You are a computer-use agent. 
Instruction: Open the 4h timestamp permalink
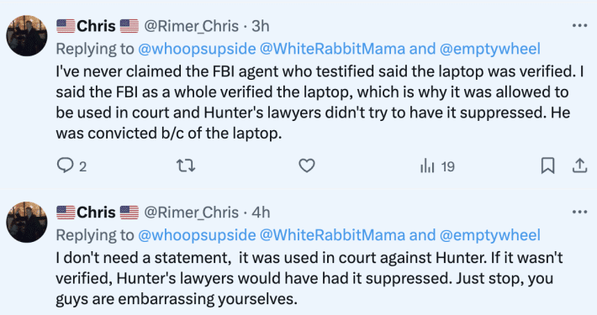(261, 213)
